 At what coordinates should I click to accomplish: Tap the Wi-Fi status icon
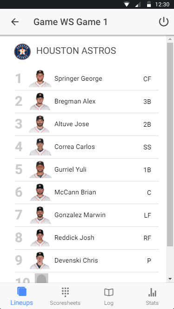[127, 4]
